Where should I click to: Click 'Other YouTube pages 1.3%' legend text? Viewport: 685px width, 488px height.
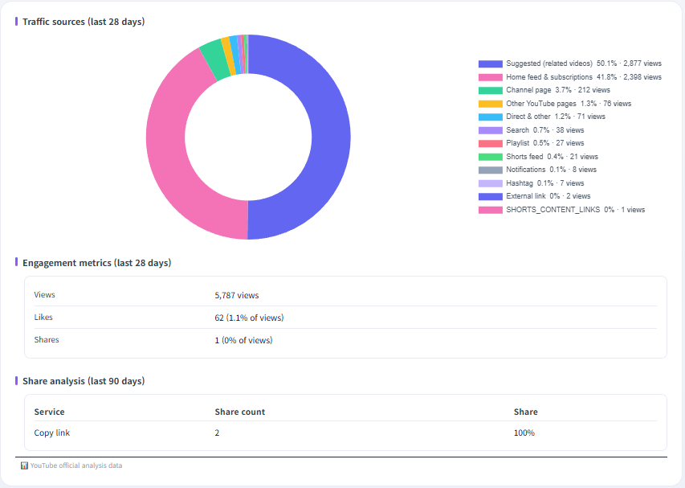click(552, 104)
